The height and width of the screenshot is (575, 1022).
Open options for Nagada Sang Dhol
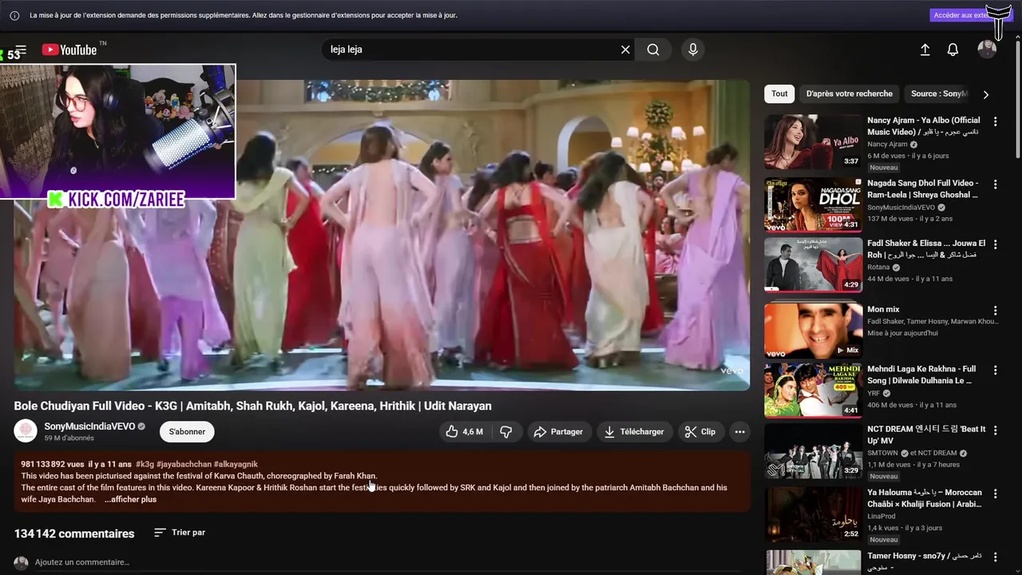tap(995, 184)
